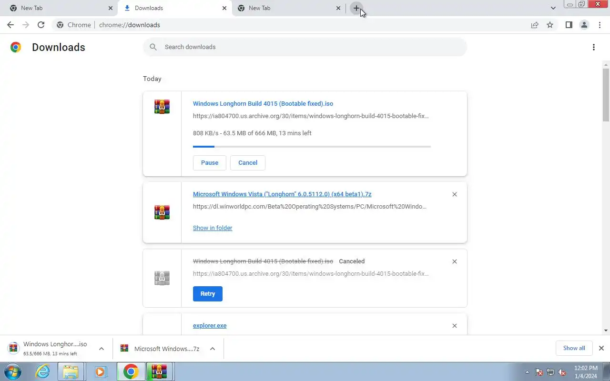Cancel the Longhorn iso download
The height and width of the screenshot is (381, 610).
click(x=248, y=163)
